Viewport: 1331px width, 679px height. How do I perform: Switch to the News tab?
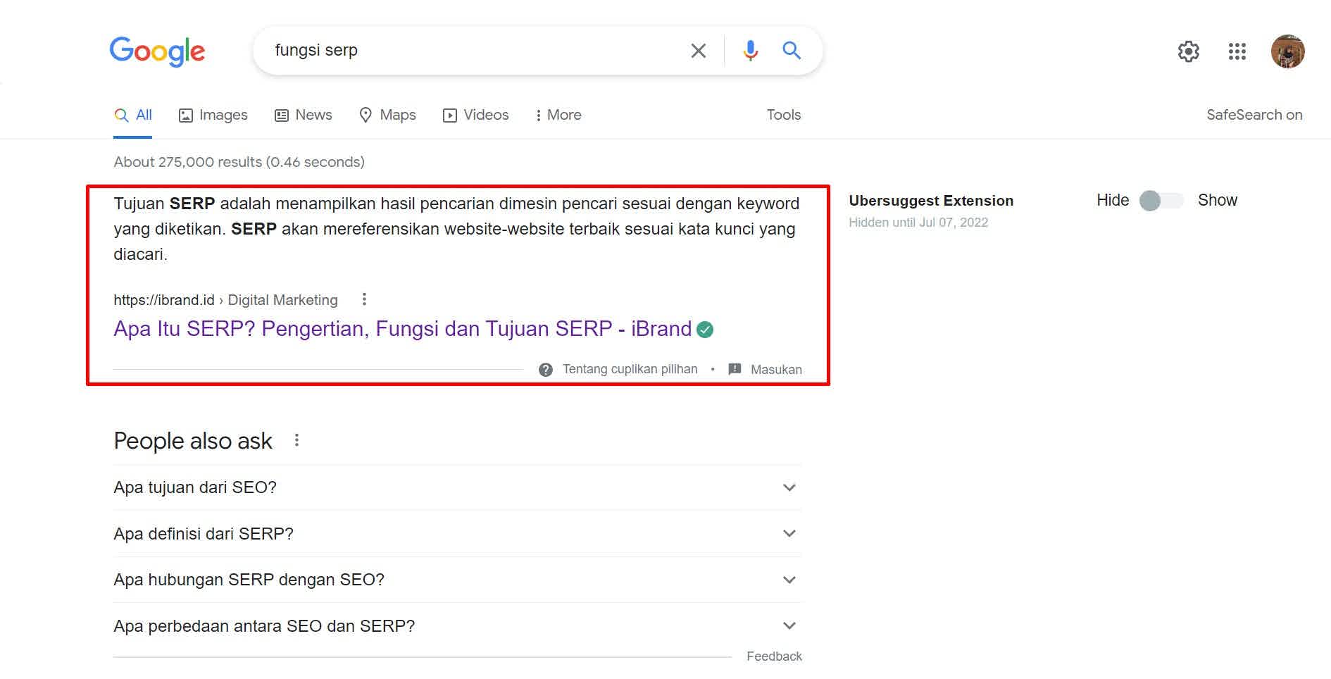click(303, 114)
